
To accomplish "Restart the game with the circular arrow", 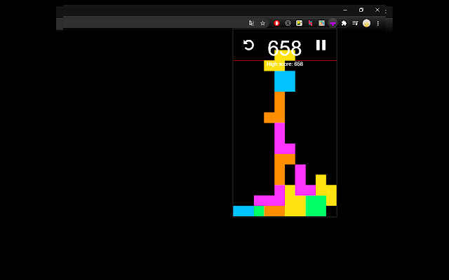I will pyautogui.click(x=248, y=45).
